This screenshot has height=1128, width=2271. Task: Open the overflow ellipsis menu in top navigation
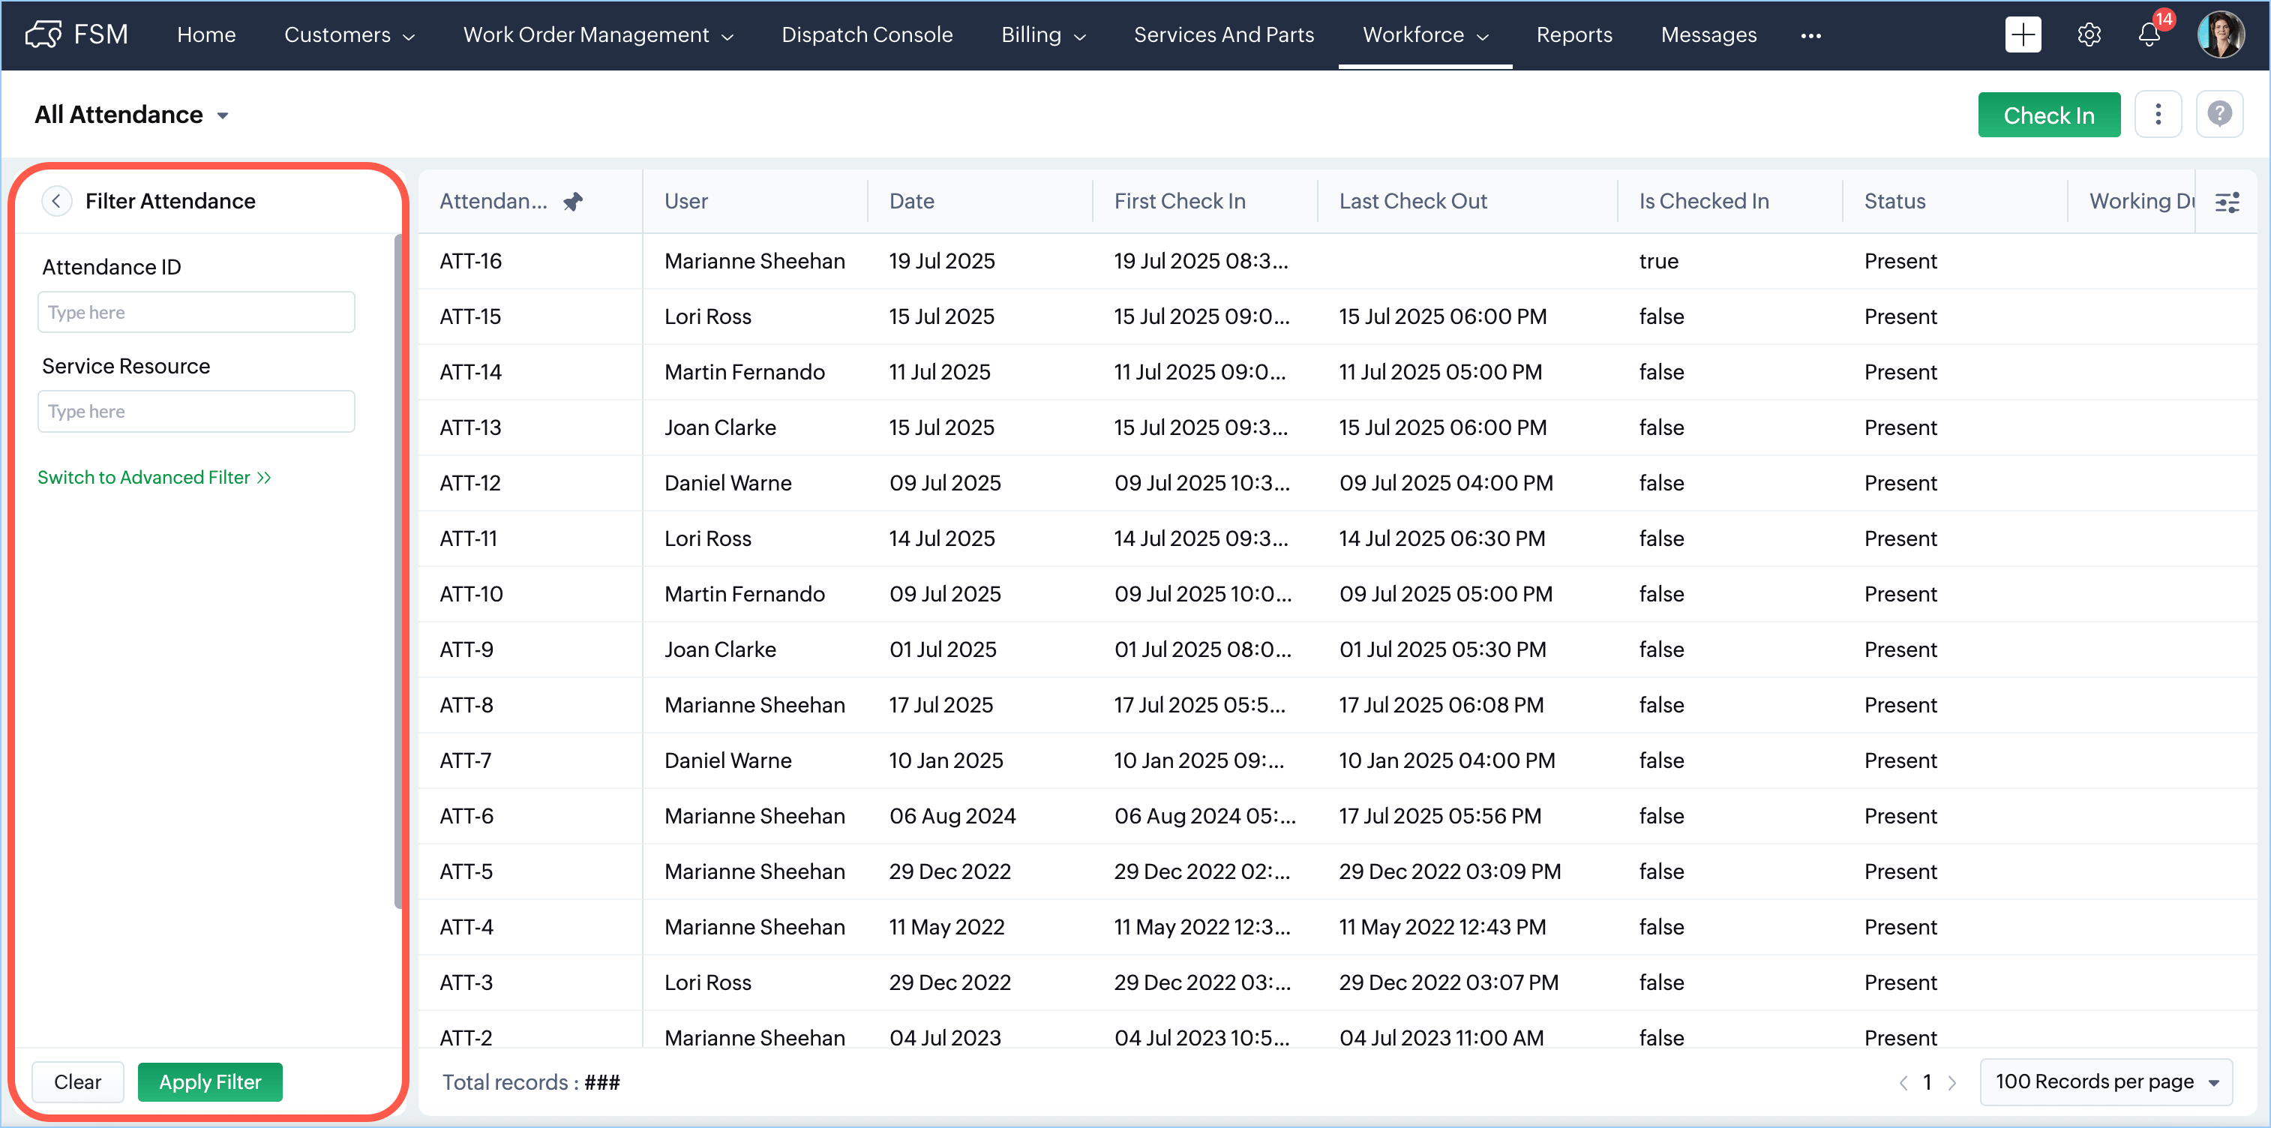1810,35
